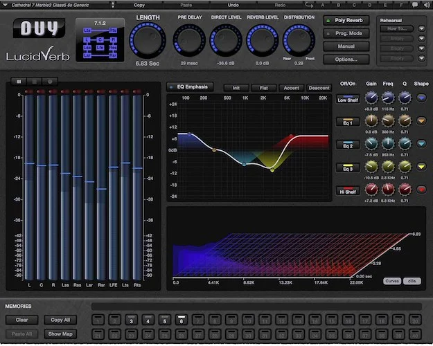
Task: Toggle Poly Reverb mode
Action: [346, 21]
